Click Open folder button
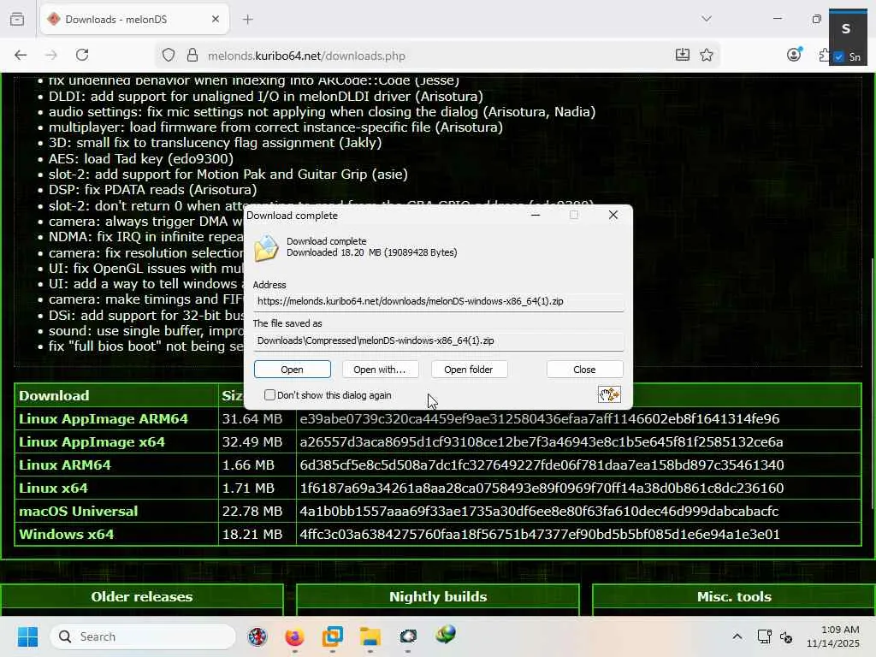The image size is (876, 657). (x=469, y=370)
